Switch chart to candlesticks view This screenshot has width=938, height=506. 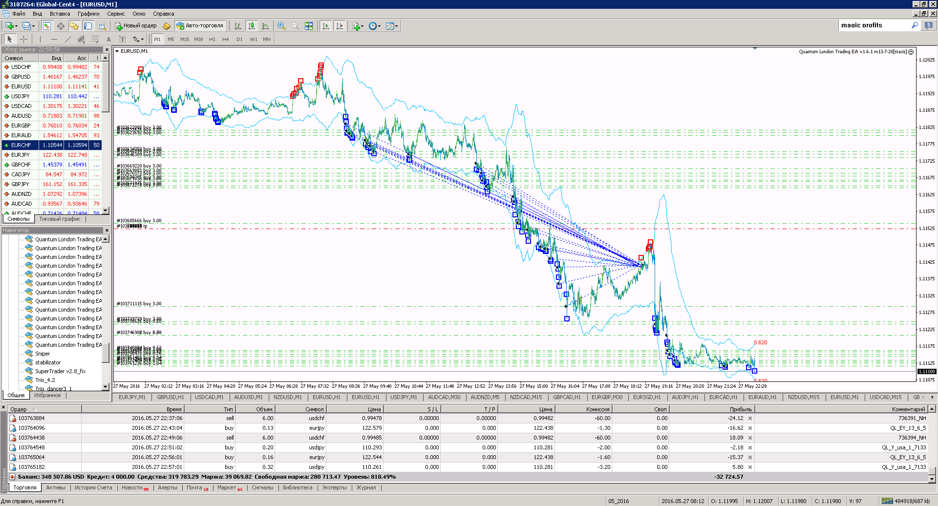[x=251, y=26]
